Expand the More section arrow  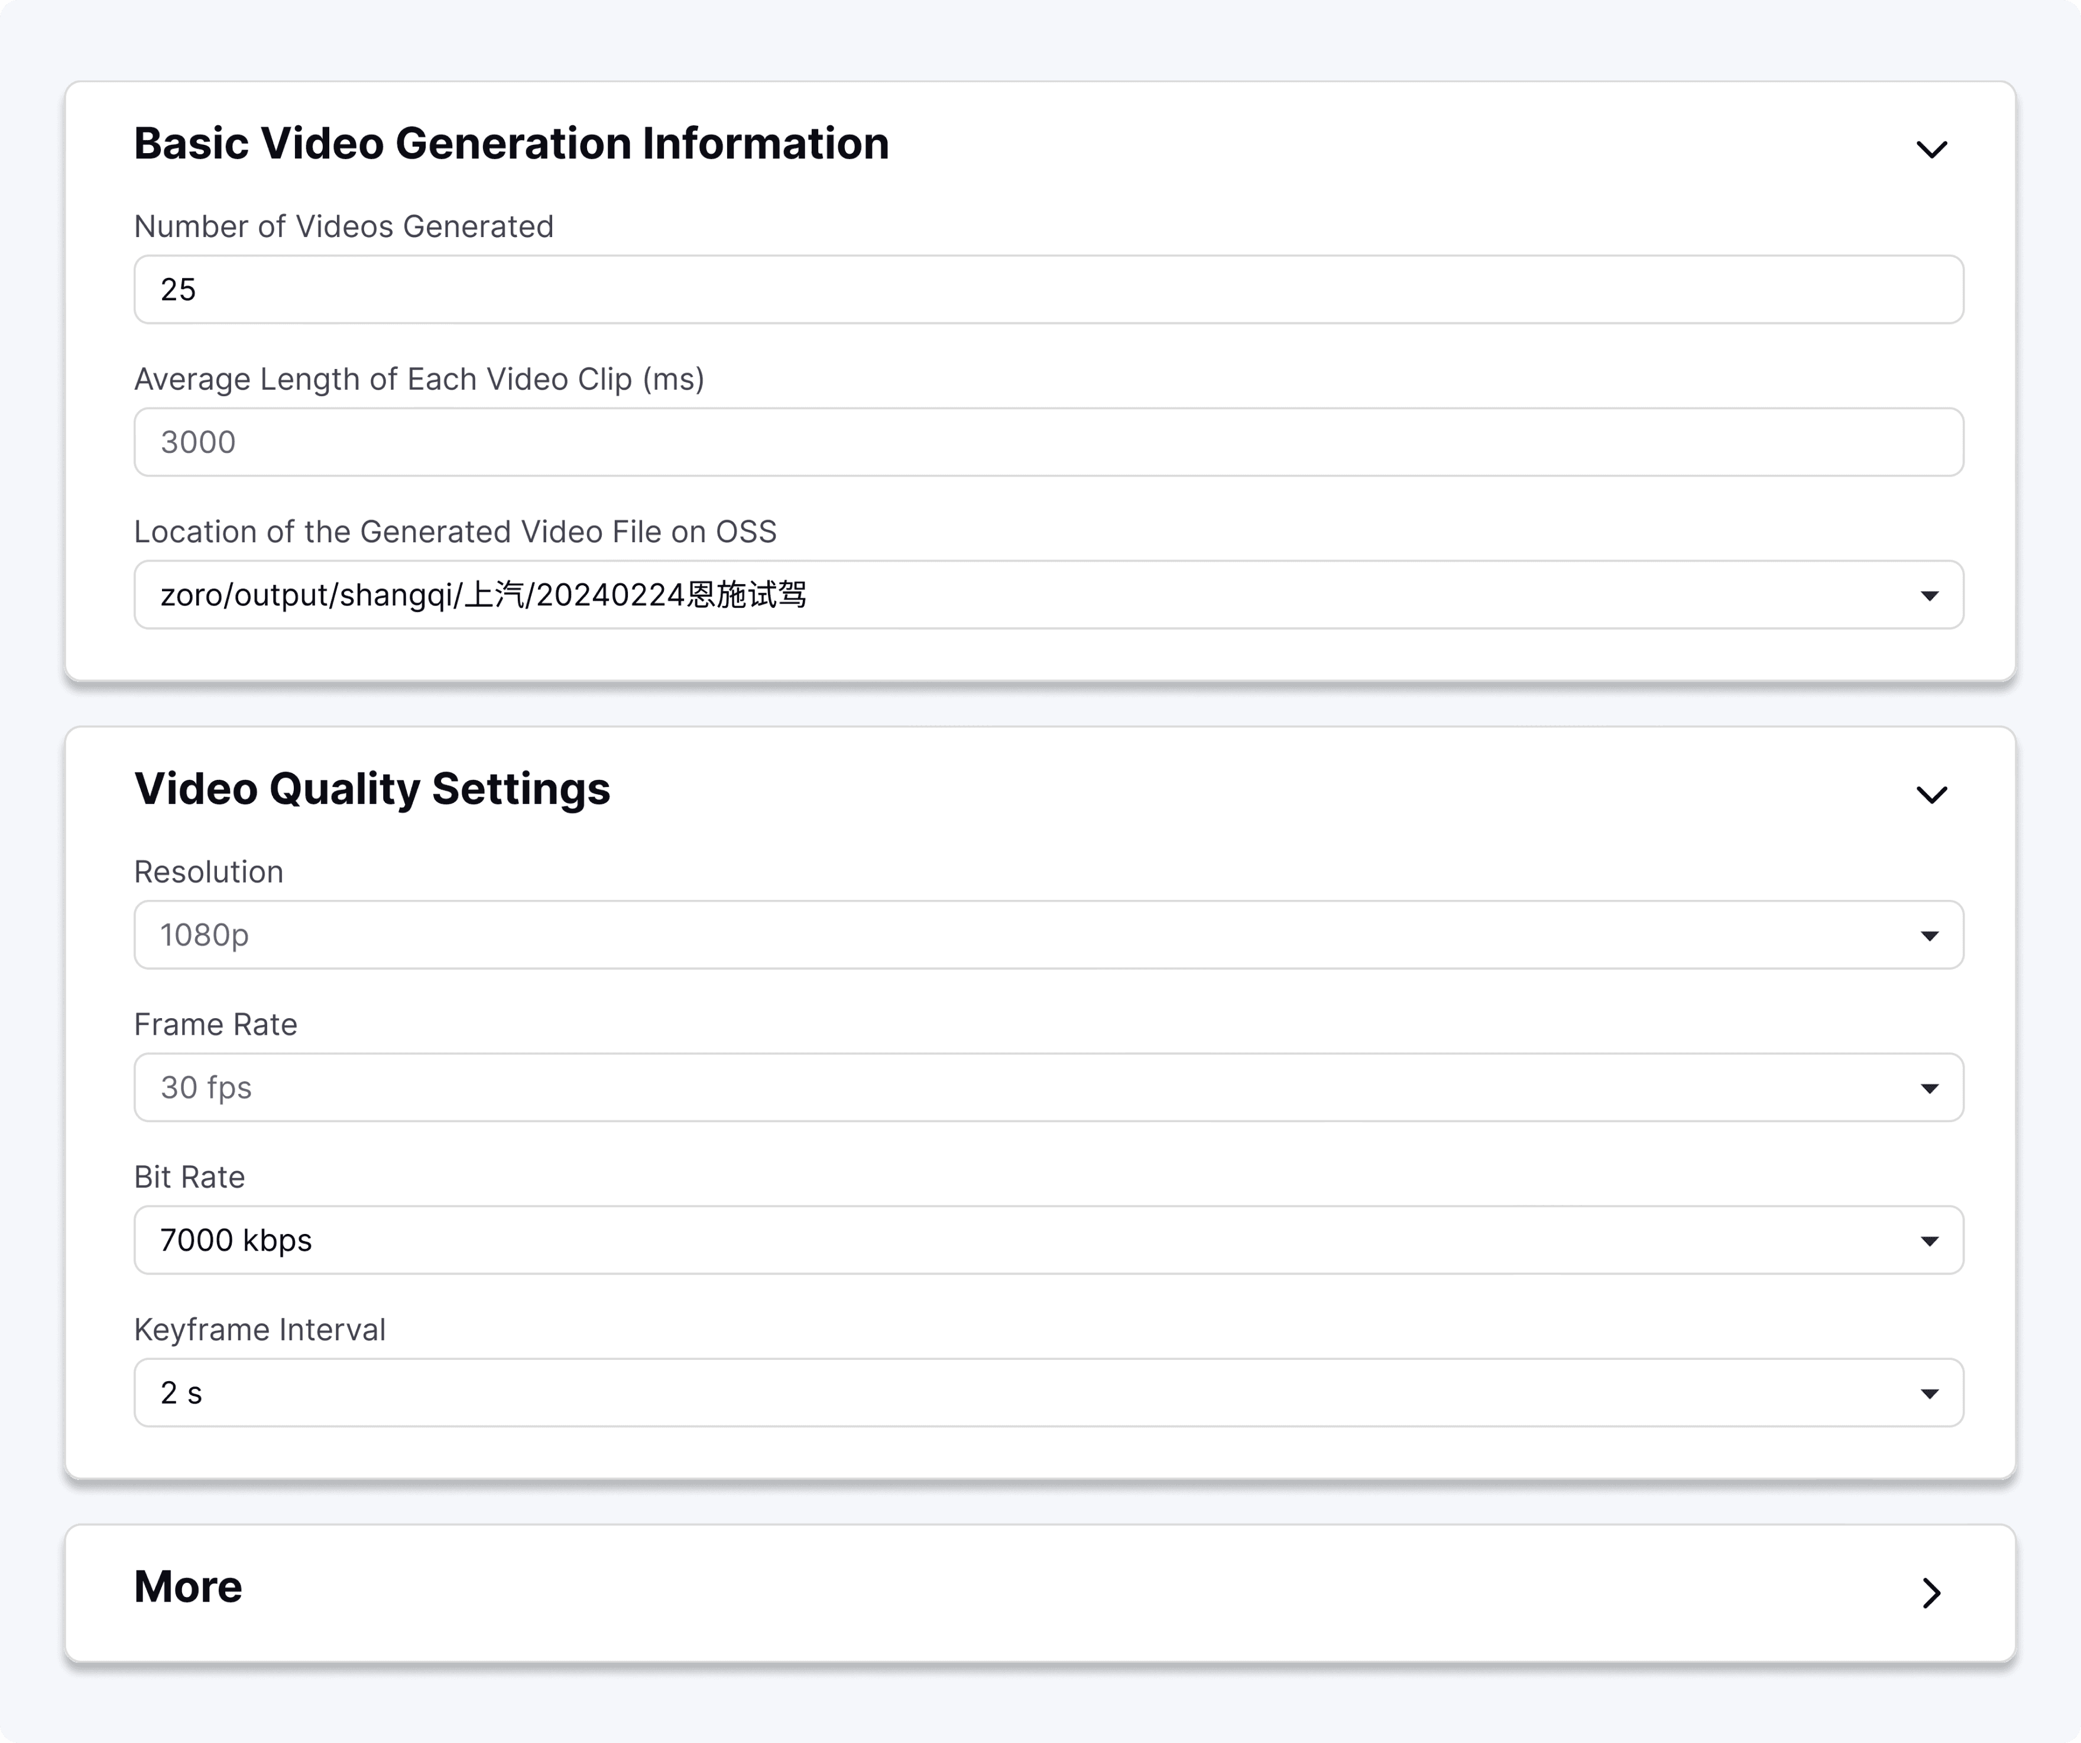(x=1931, y=1592)
